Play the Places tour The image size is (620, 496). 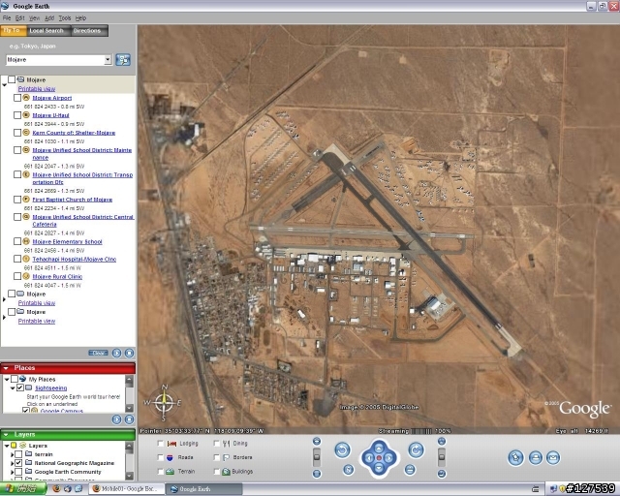[x=116, y=419]
